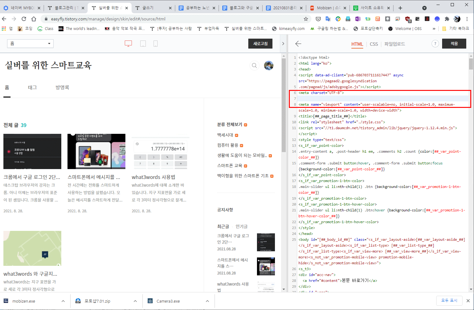
Task: Click the 적용 apply button
Action: point(454,44)
